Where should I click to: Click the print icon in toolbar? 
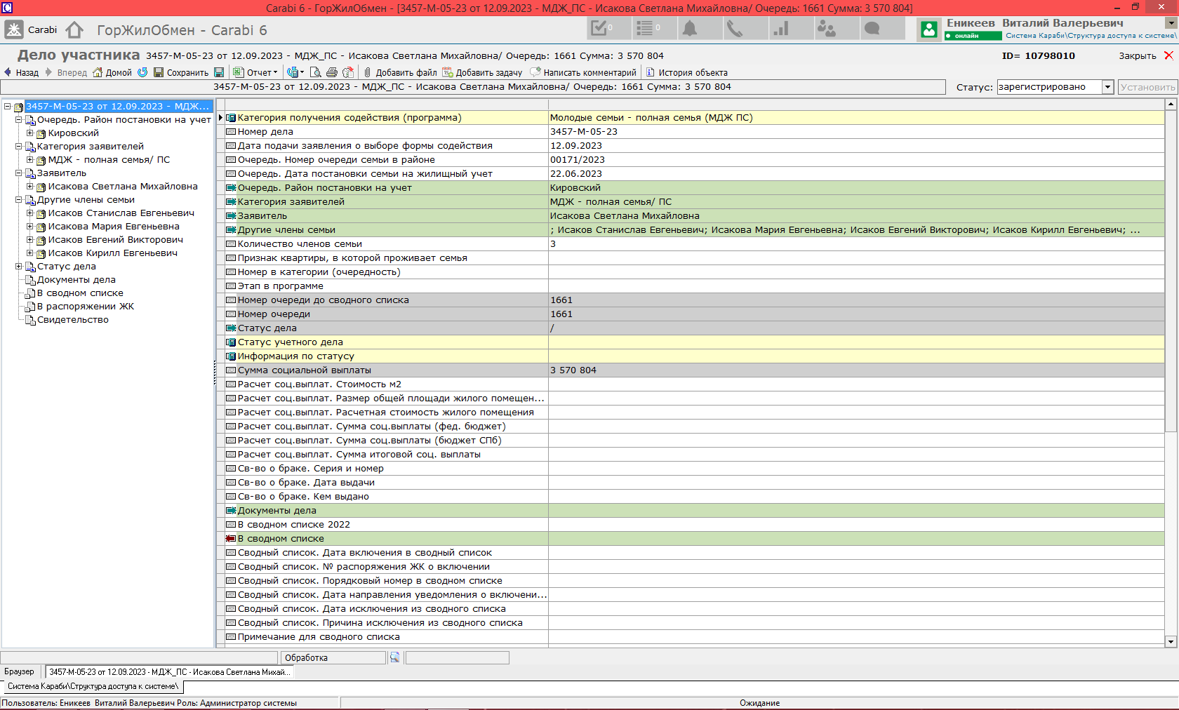click(332, 72)
